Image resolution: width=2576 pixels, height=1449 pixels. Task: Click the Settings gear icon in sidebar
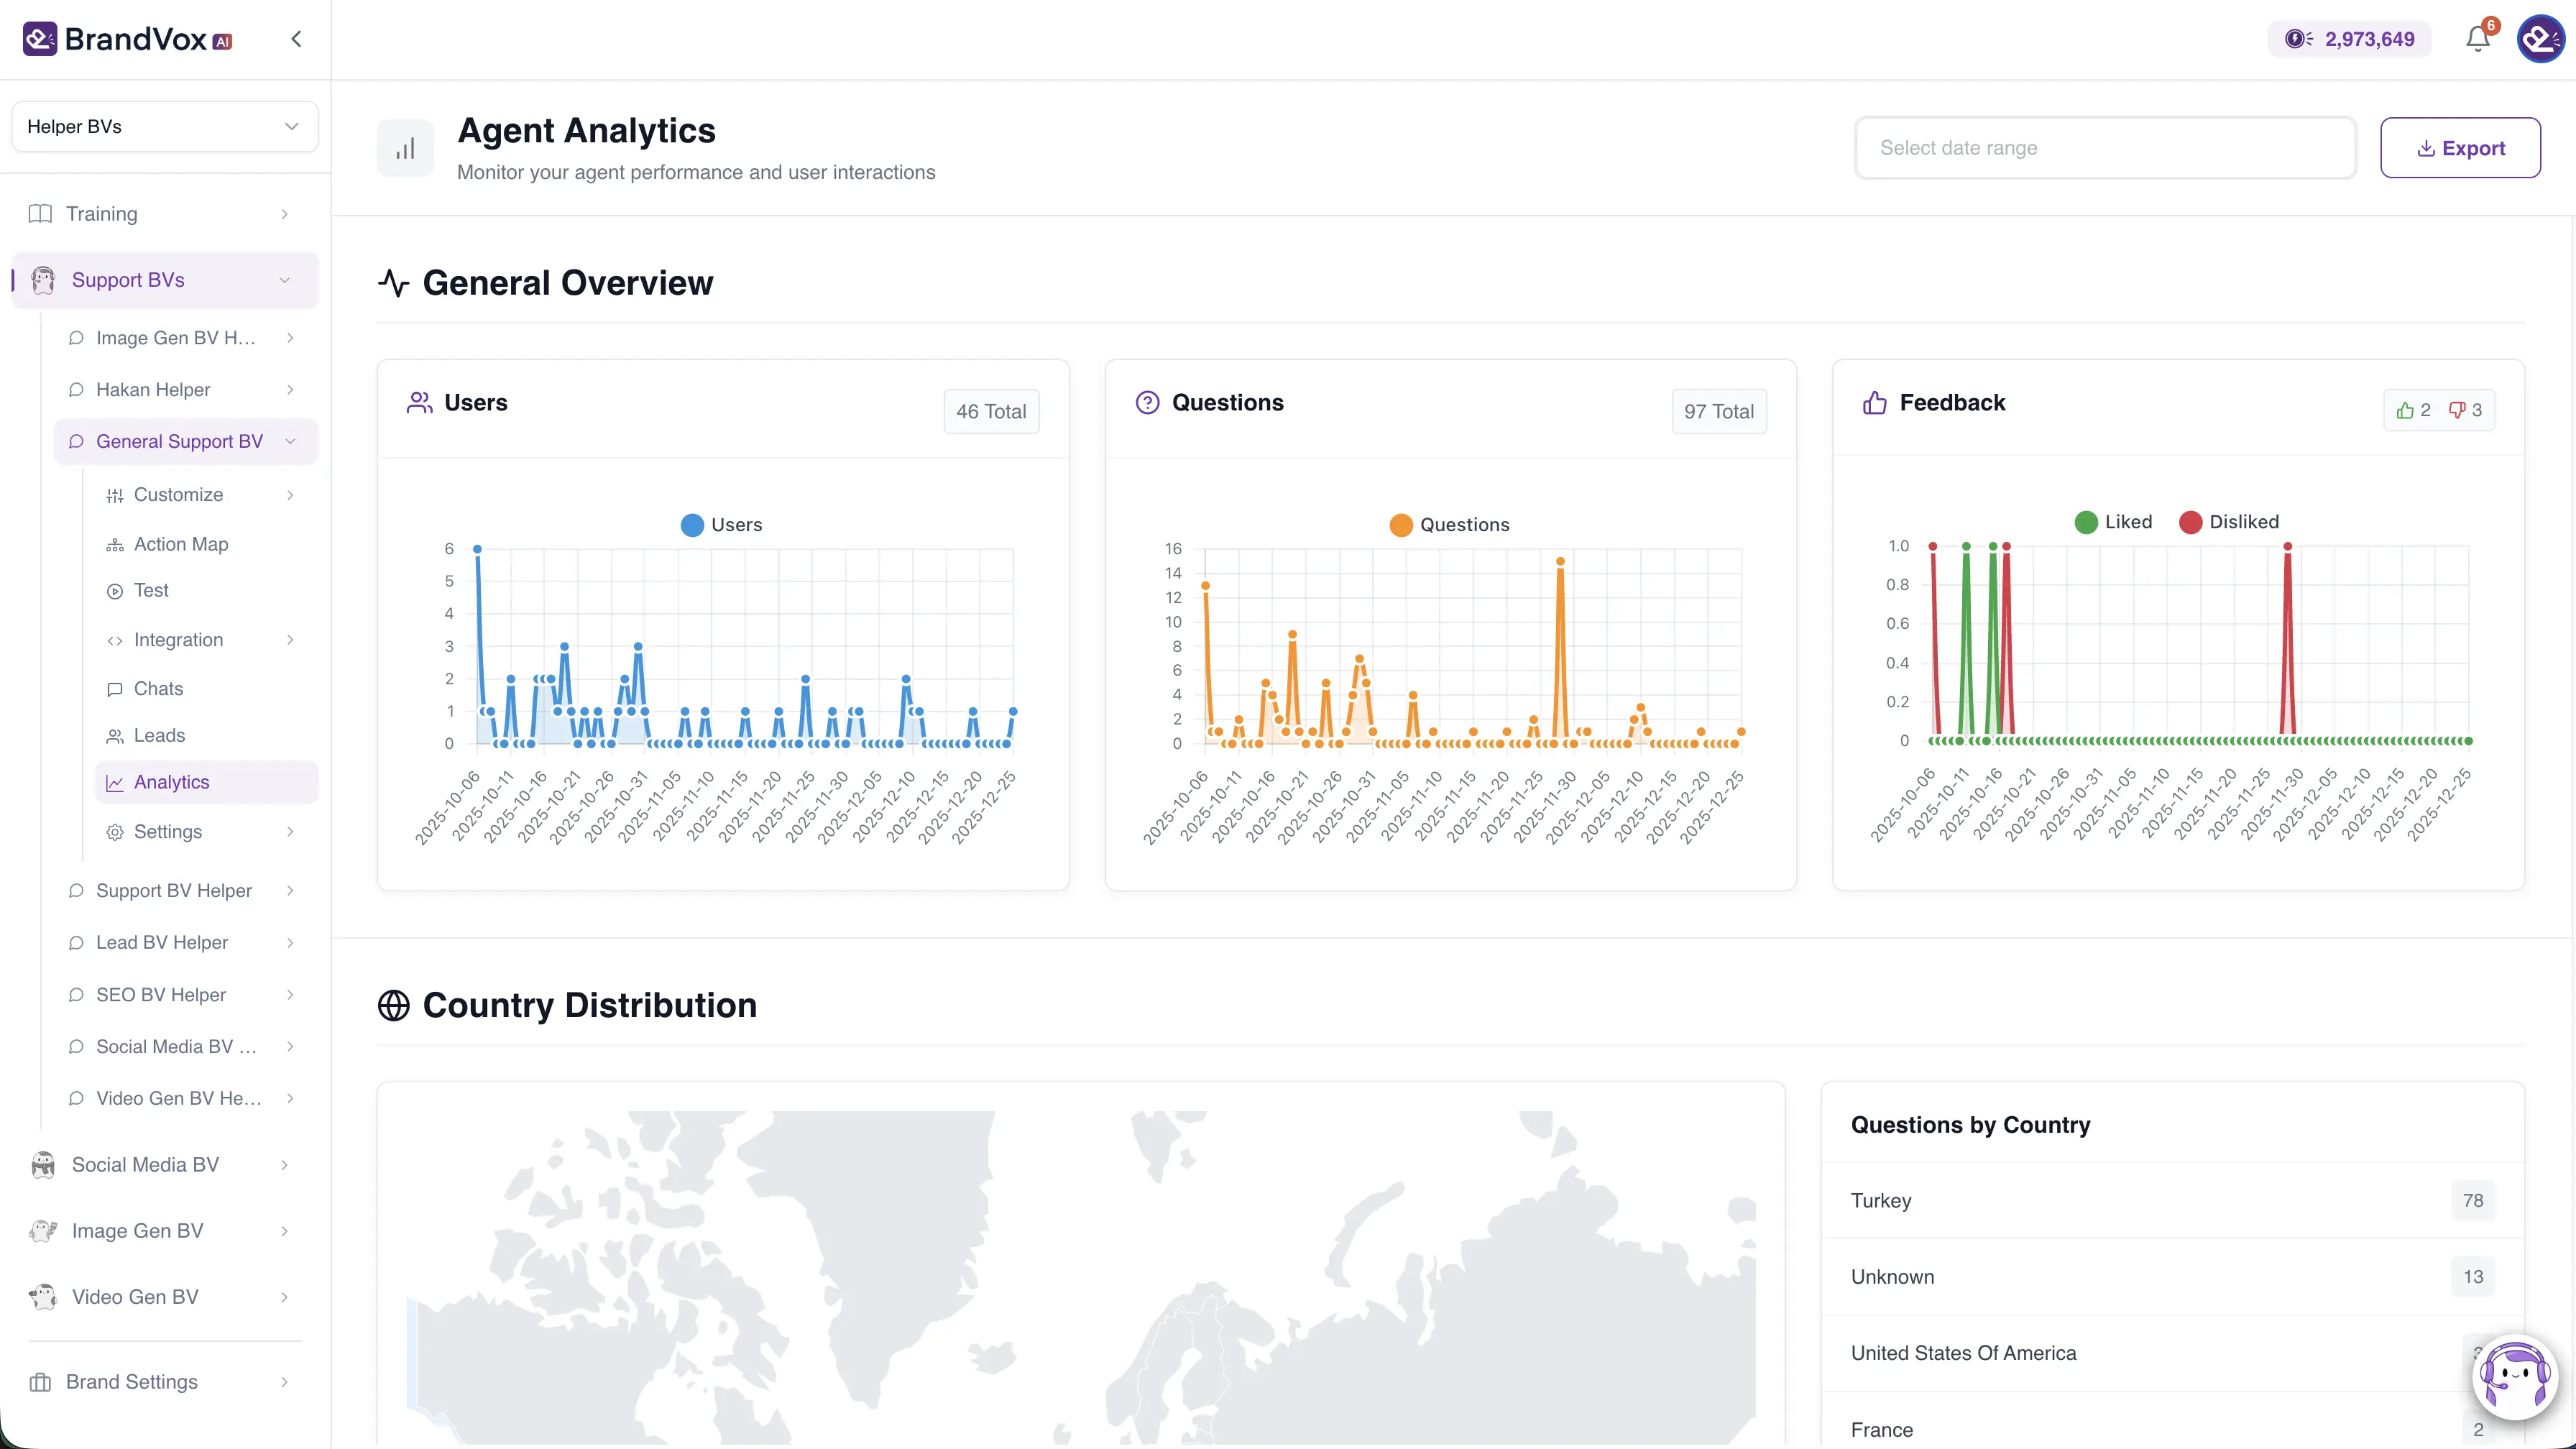click(115, 832)
